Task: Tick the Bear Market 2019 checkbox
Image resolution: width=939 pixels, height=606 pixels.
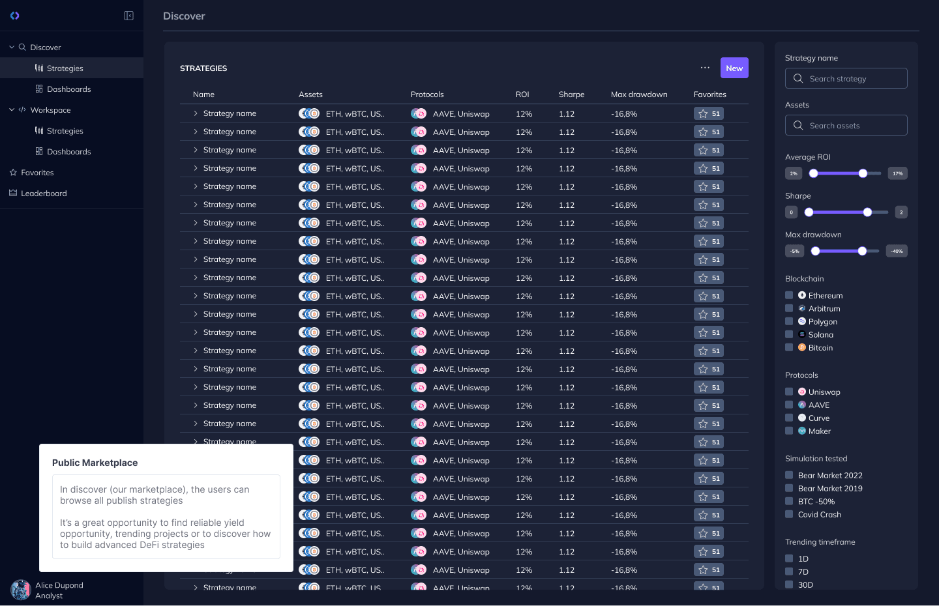Action: pos(789,488)
